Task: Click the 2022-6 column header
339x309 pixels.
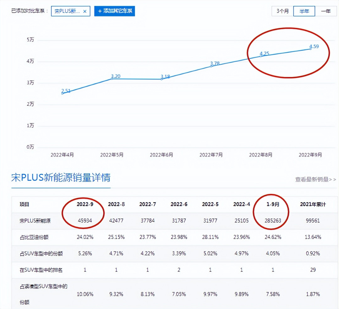Action: (x=179, y=204)
